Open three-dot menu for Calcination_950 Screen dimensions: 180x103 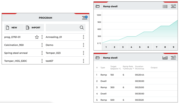tap(42, 45)
